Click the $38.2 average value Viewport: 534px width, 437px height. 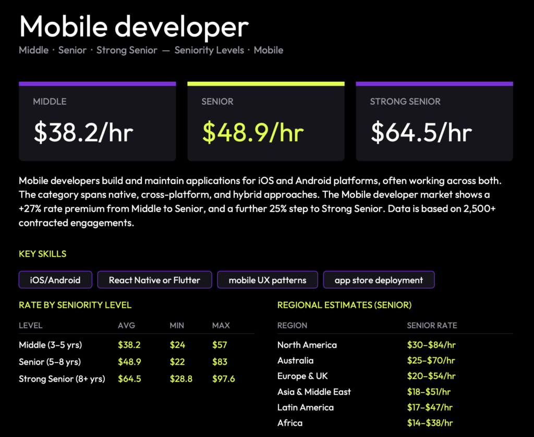pyautogui.click(x=129, y=345)
